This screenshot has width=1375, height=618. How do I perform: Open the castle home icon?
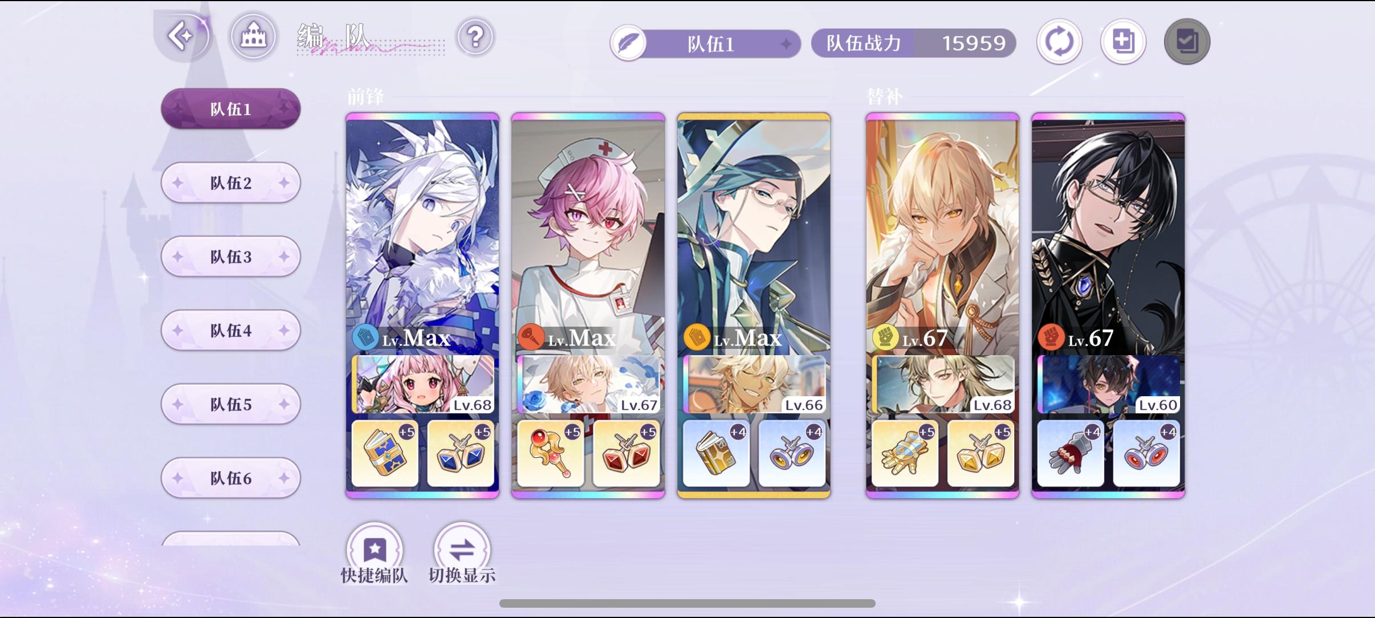click(x=253, y=36)
